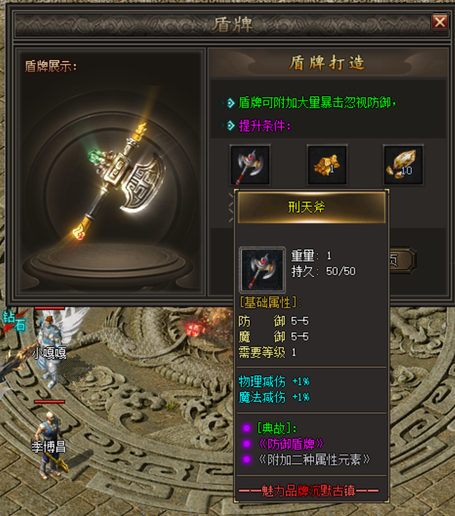Close the 盾牌 window with the X
Screen dimensions: 455x516
coord(440,22)
